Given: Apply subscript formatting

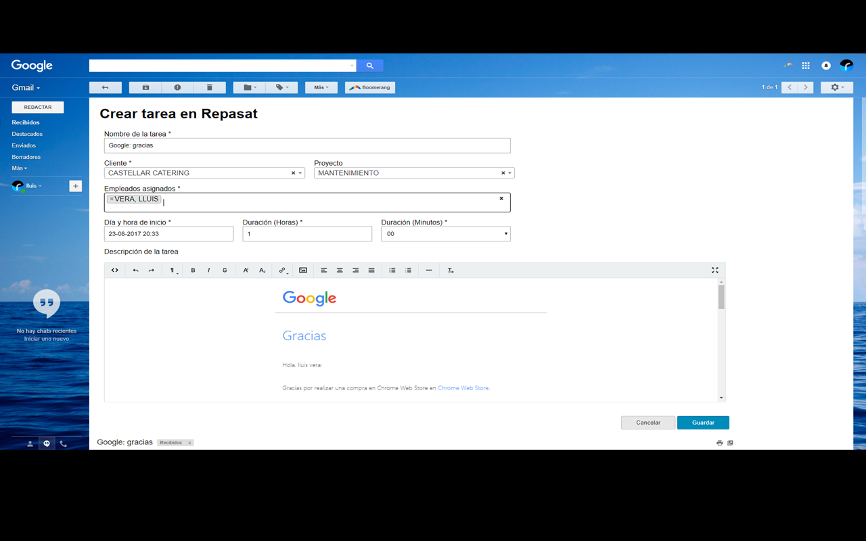Looking at the screenshot, I should 263,270.
